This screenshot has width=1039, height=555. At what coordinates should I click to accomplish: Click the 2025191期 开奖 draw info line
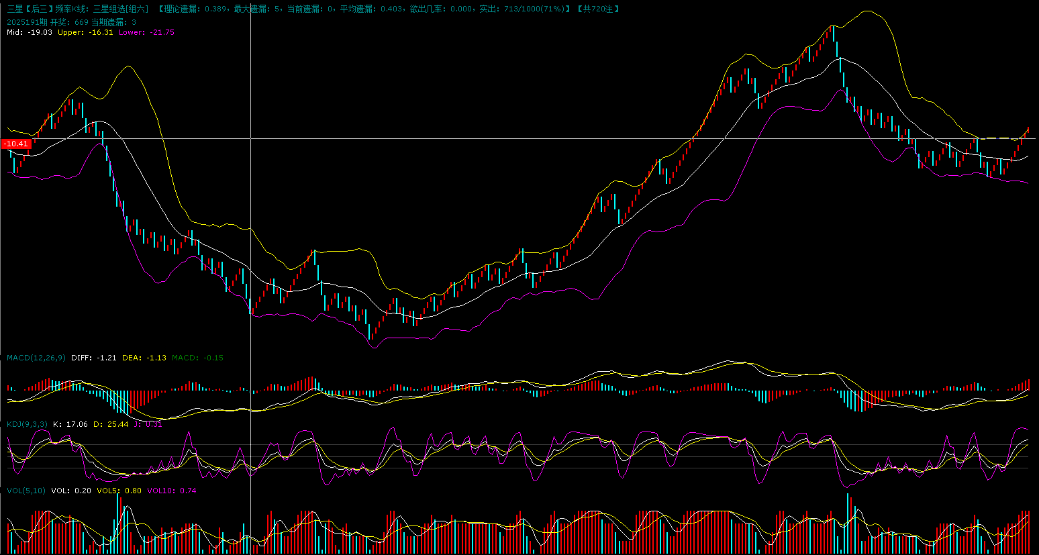[71, 22]
